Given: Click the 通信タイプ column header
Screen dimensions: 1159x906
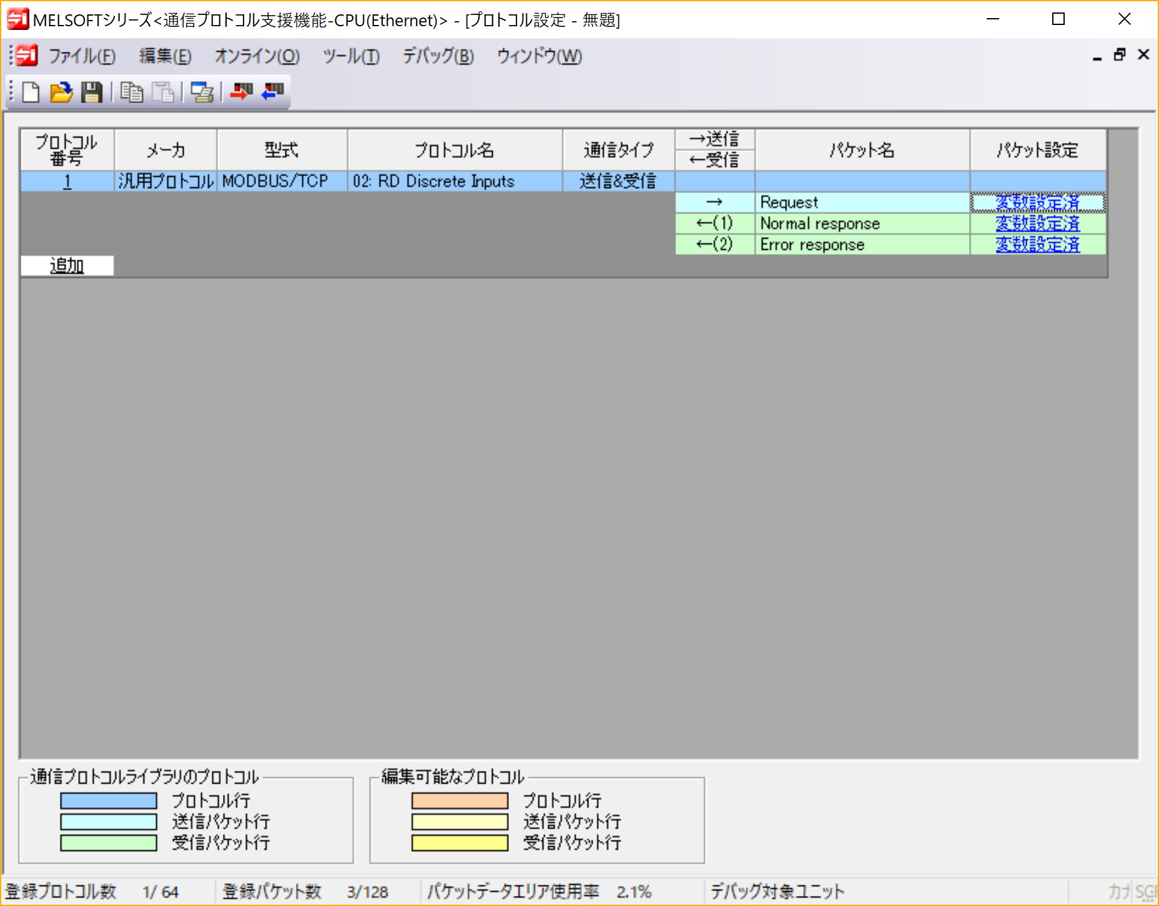Looking at the screenshot, I should click(x=618, y=150).
